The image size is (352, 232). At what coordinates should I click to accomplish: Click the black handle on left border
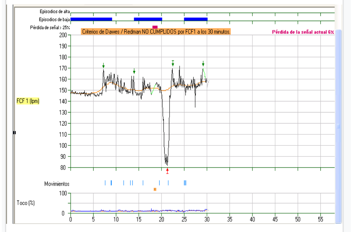tap(14, 133)
